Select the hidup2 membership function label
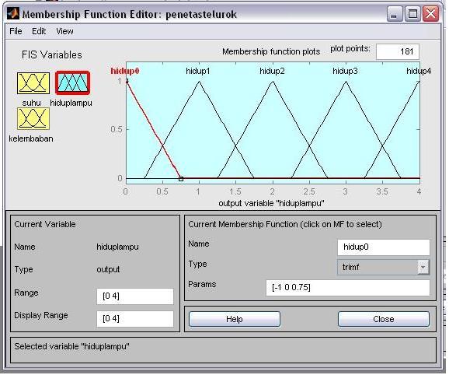The image size is (449, 375). pyautogui.click(x=272, y=71)
